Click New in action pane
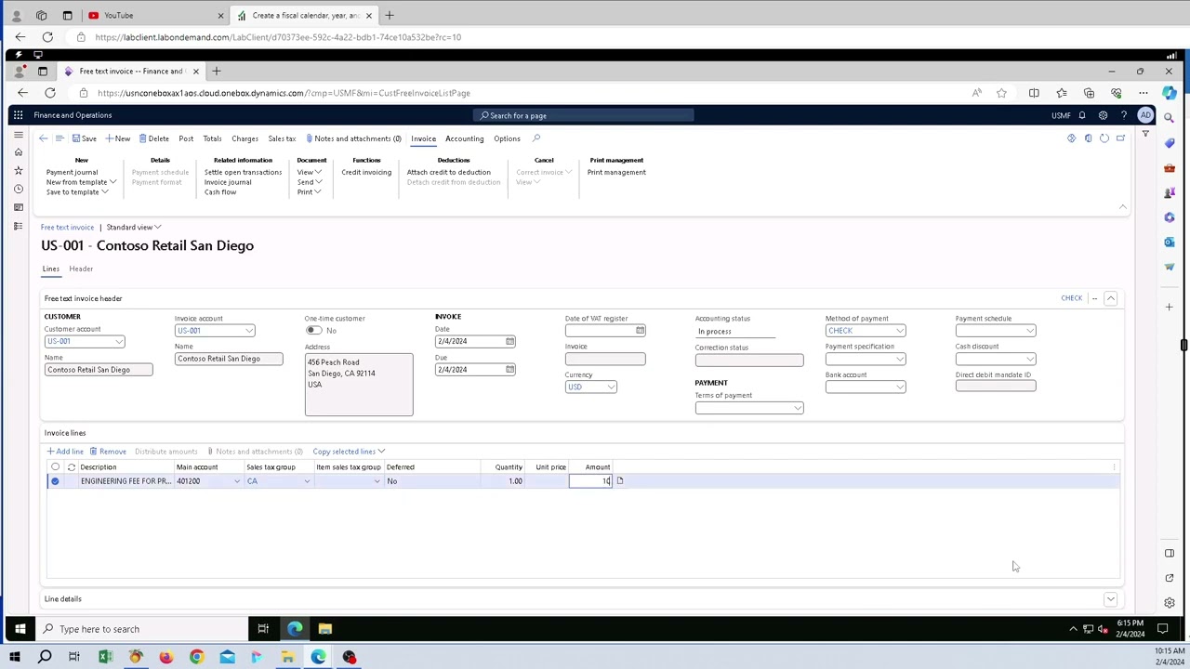The width and height of the screenshot is (1190, 669). pos(118,138)
